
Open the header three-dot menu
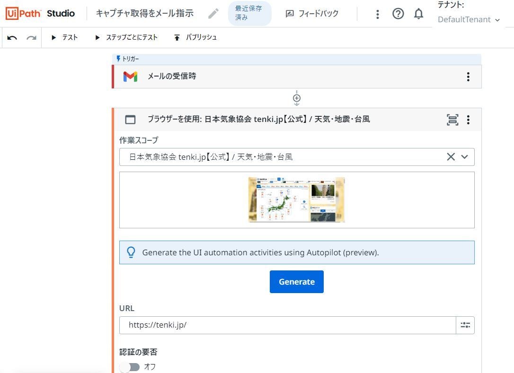[x=378, y=14]
